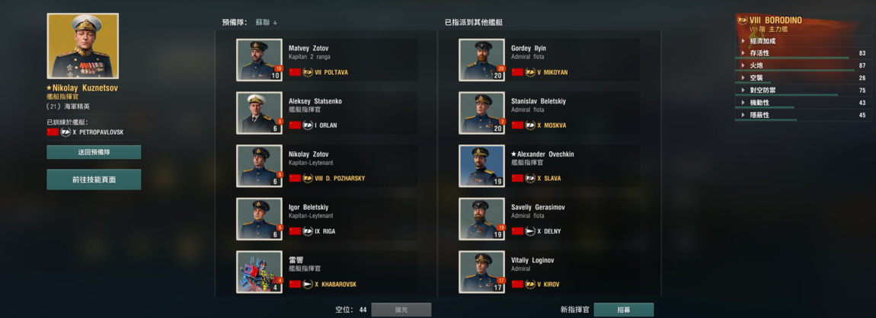
Task: Click the 擴充 reserve slots button
Action: tap(401, 310)
